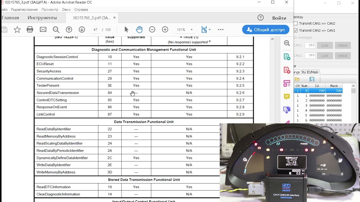The height and width of the screenshot is (202, 360).
Task: Switch to the Инструменты tab
Action: click(42, 18)
